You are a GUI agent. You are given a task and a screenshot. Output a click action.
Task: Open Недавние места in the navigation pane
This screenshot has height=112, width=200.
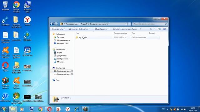(x=63, y=40)
